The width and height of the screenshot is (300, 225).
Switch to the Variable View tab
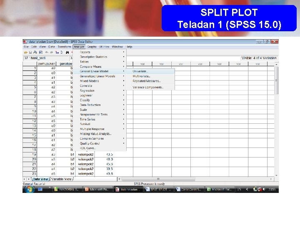pos(61,179)
